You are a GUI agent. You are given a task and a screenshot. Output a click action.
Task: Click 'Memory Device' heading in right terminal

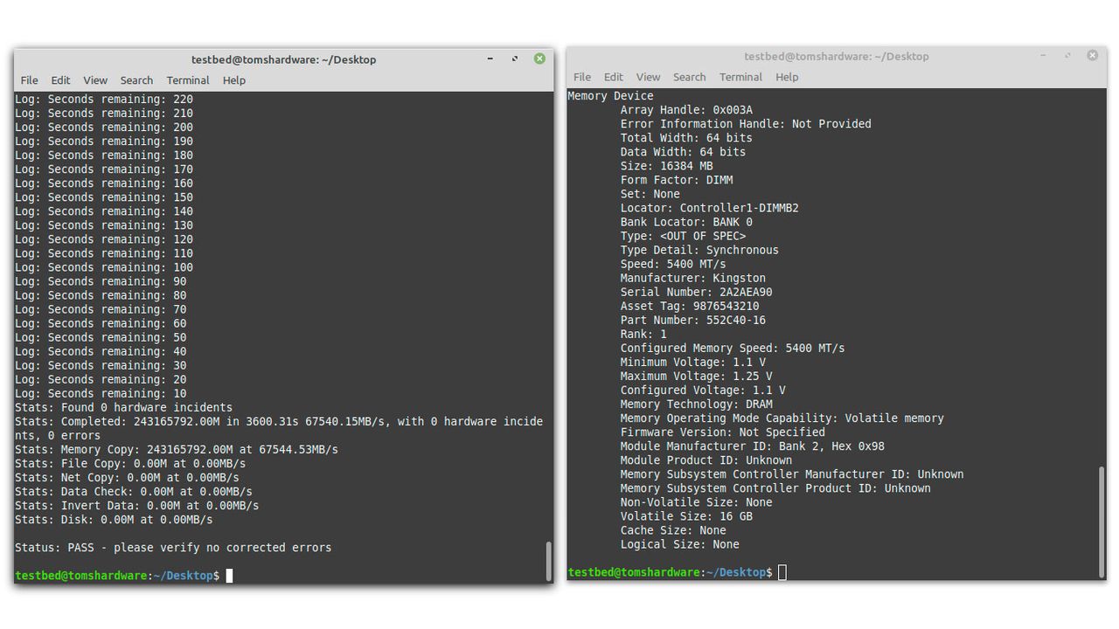pos(611,96)
